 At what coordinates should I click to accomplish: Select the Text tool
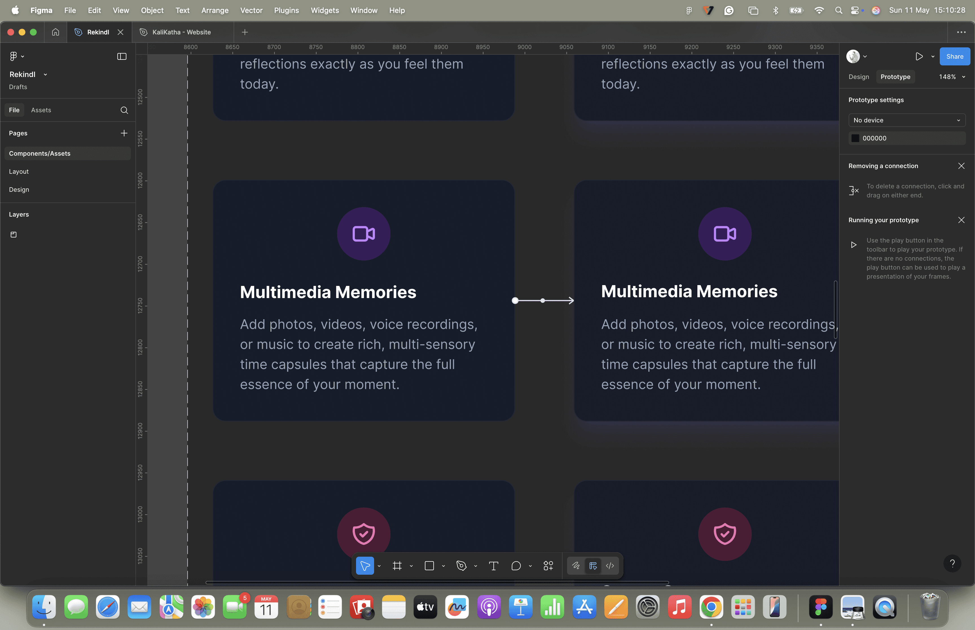tap(493, 566)
